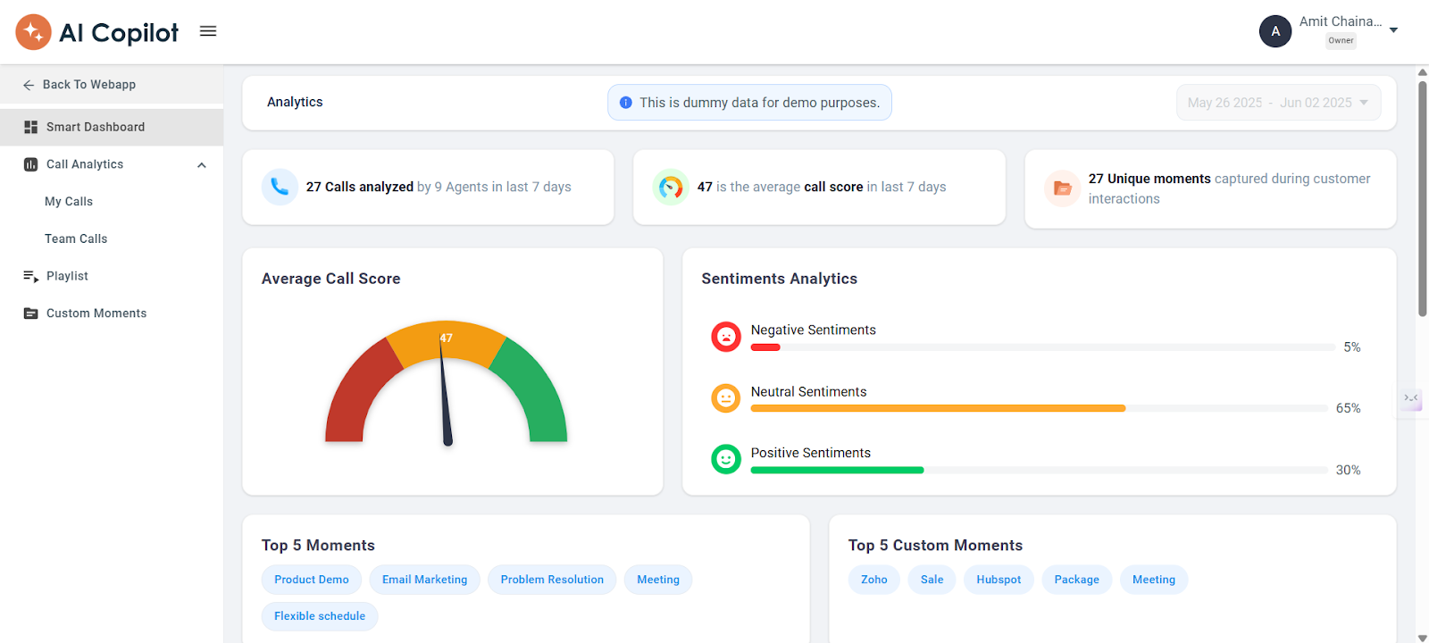Toggle the hamburger menu icon
The width and height of the screenshot is (1429, 643).
click(208, 31)
